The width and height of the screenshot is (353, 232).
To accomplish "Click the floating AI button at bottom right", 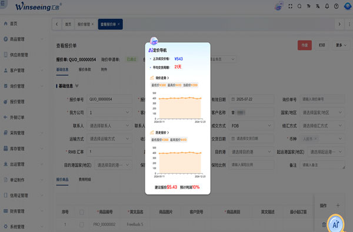I will [x=336, y=224].
